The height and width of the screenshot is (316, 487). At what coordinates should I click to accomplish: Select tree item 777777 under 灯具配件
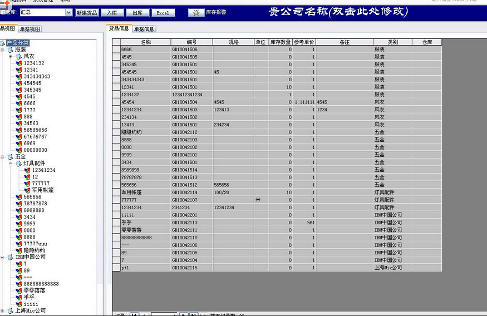(41, 184)
